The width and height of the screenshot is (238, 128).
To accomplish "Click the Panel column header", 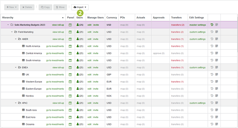I will [71, 18].
